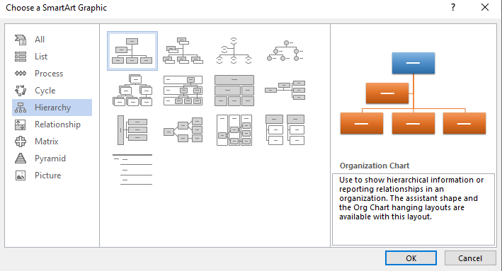Choose the Horizontal Labeled Hierarchy layout
This screenshot has width=502, height=271.
[234, 130]
